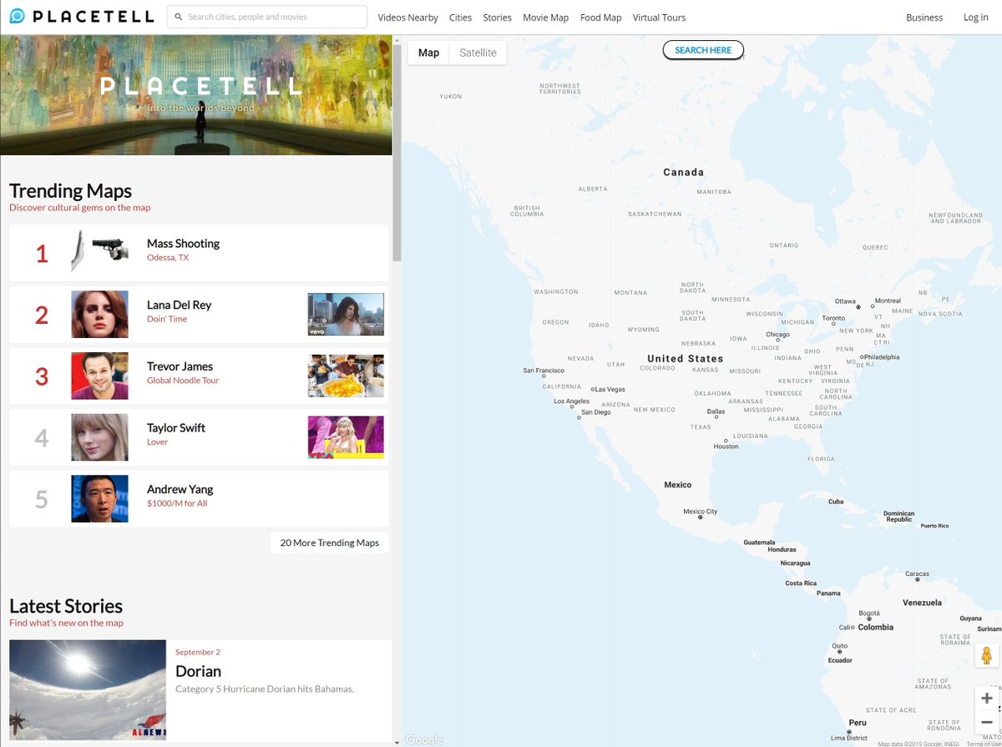Open Andrew Yang portrait thumbnail
Image resolution: width=1002 pixels, height=747 pixels.
pyautogui.click(x=99, y=499)
